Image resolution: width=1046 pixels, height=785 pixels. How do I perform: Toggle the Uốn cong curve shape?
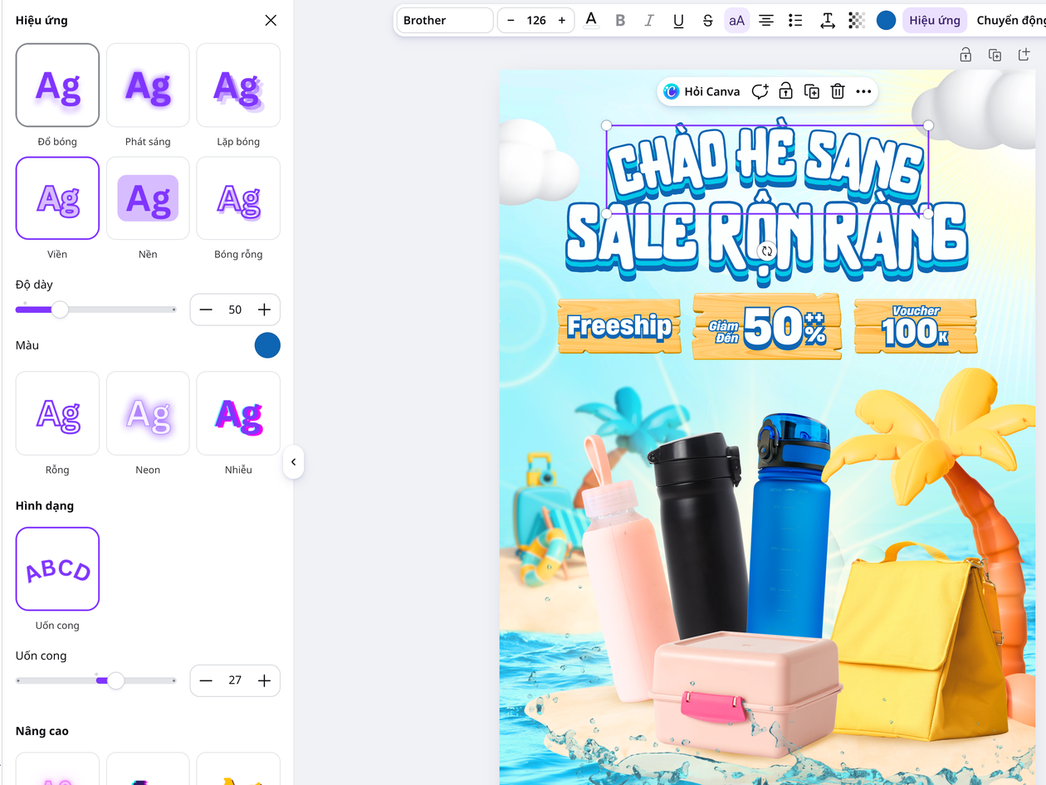(57, 569)
